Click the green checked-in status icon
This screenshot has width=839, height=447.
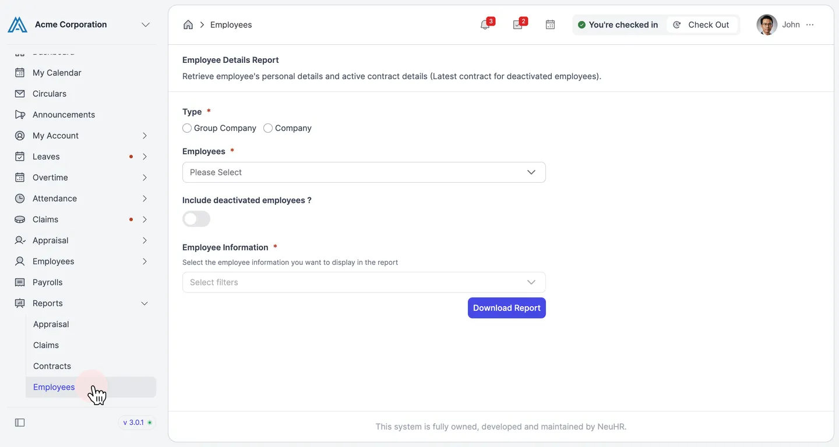click(581, 24)
